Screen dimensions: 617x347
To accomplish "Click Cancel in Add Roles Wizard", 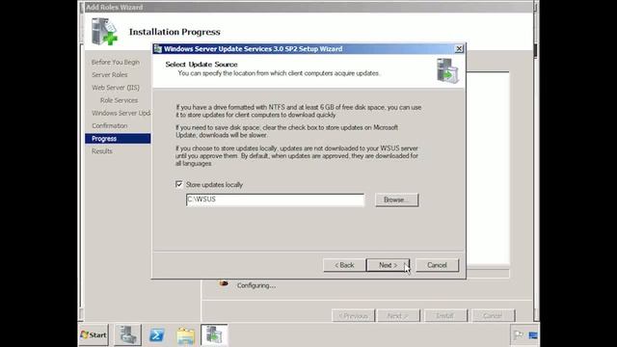I will (493, 316).
